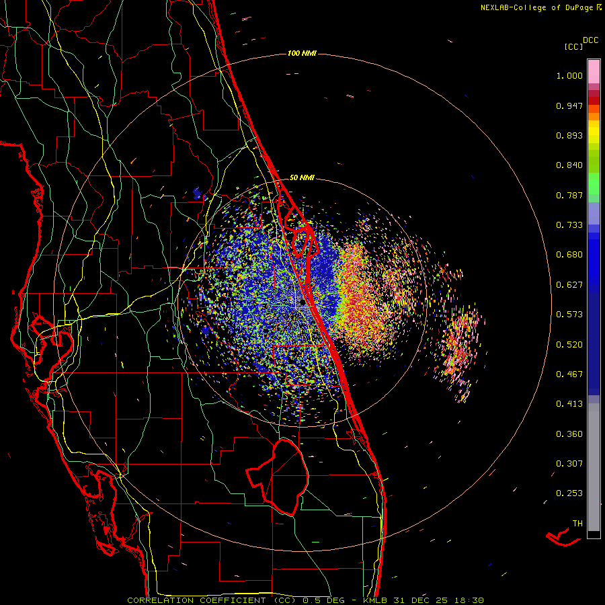Click the 0.680 scale value

569,255
